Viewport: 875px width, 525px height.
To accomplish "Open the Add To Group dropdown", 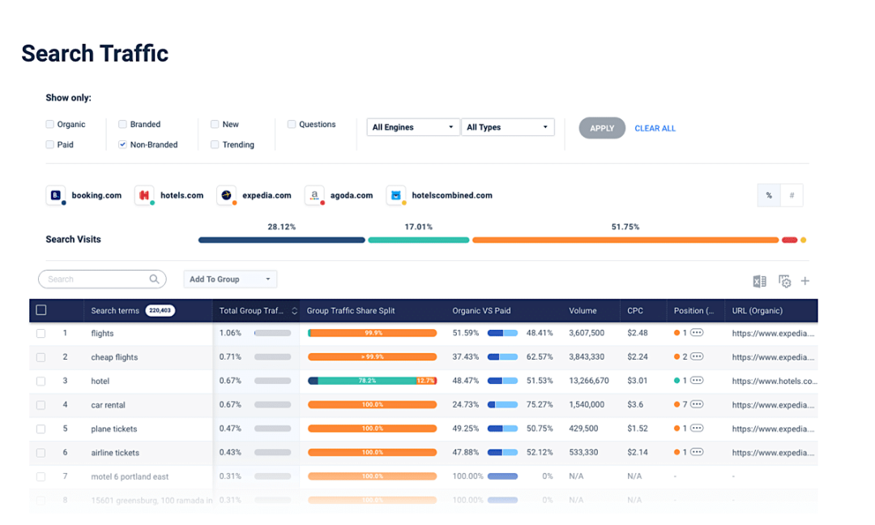I will click(x=230, y=279).
